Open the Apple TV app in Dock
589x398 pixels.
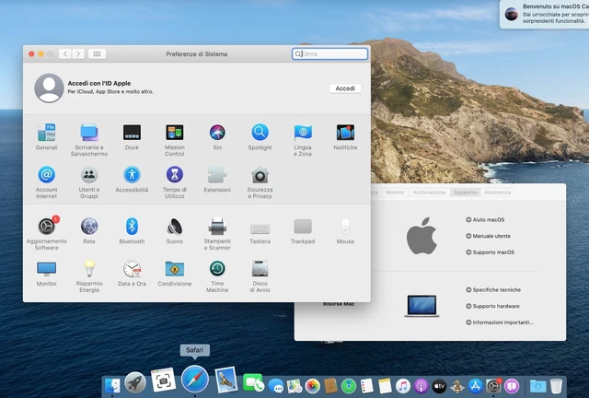[439, 386]
